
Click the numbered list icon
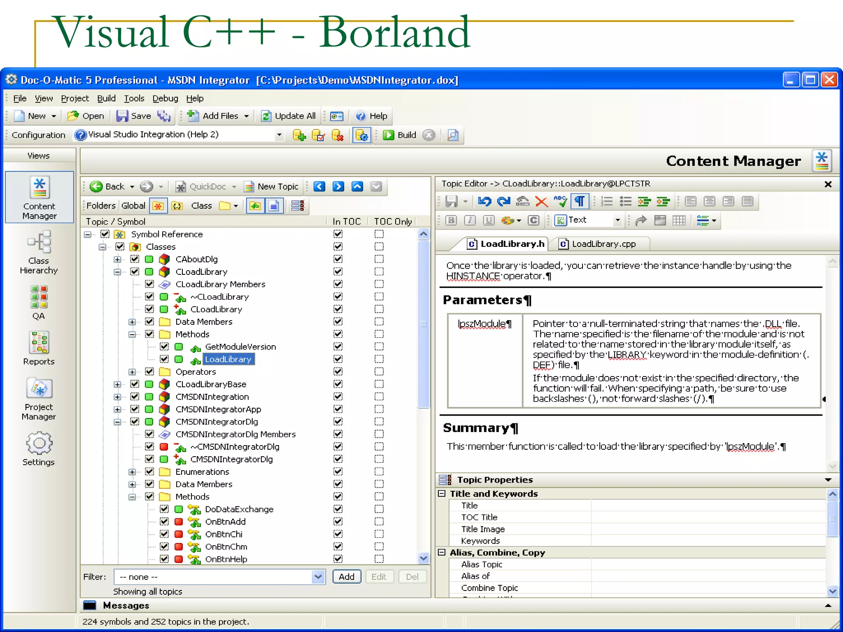click(x=607, y=201)
